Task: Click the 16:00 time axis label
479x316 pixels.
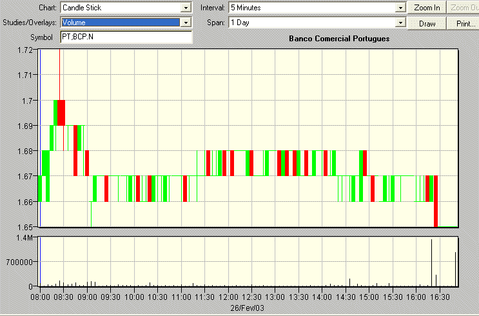Action: coord(416,297)
